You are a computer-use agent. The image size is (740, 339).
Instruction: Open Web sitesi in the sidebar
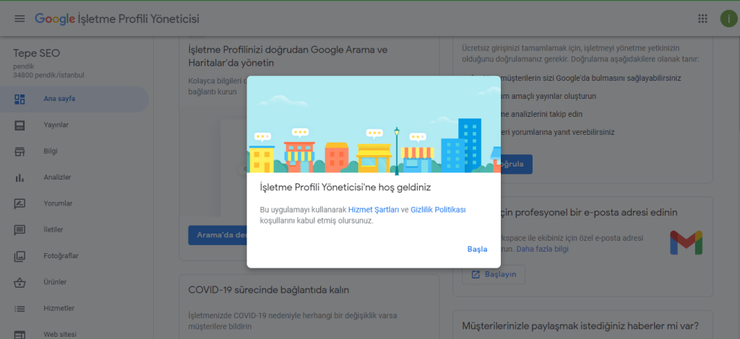(x=61, y=334)
